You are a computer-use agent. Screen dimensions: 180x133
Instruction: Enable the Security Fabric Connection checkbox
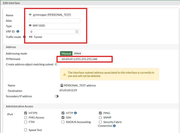[100, 122]
